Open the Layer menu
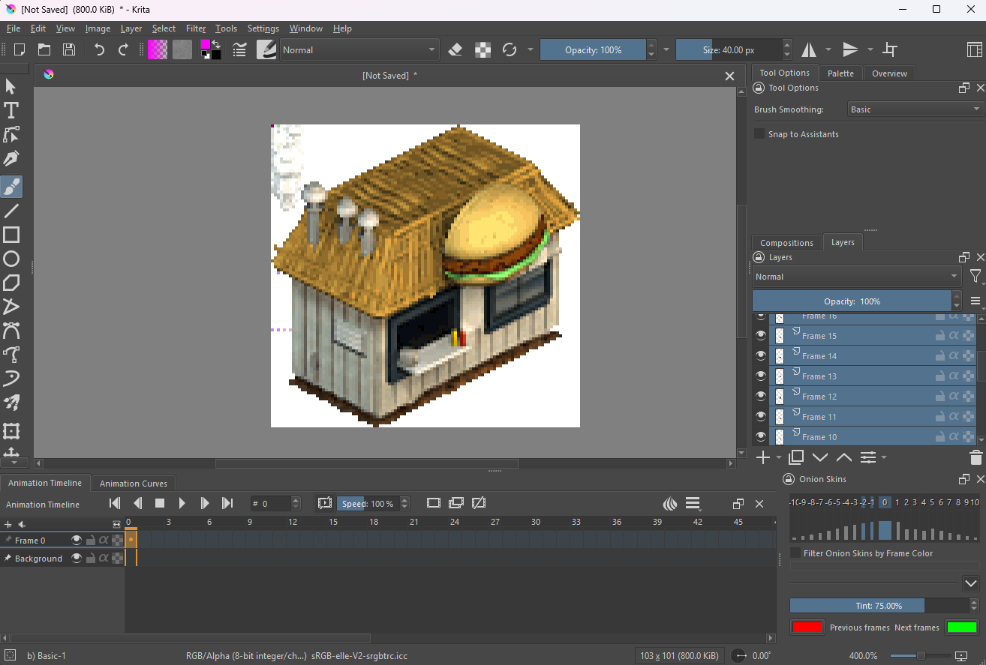The image size is (986, 665). pyautogui.click(x=131, y=28)
